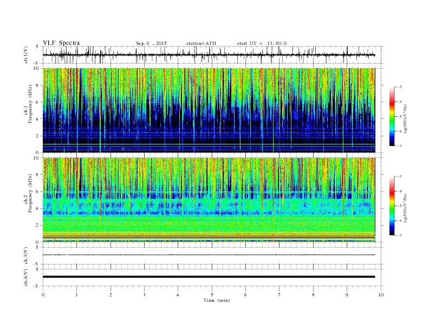Click the 8 kHz tick label of ch.2 spectrogram
This screenshot has width=429, height=331.
[37, 175]
